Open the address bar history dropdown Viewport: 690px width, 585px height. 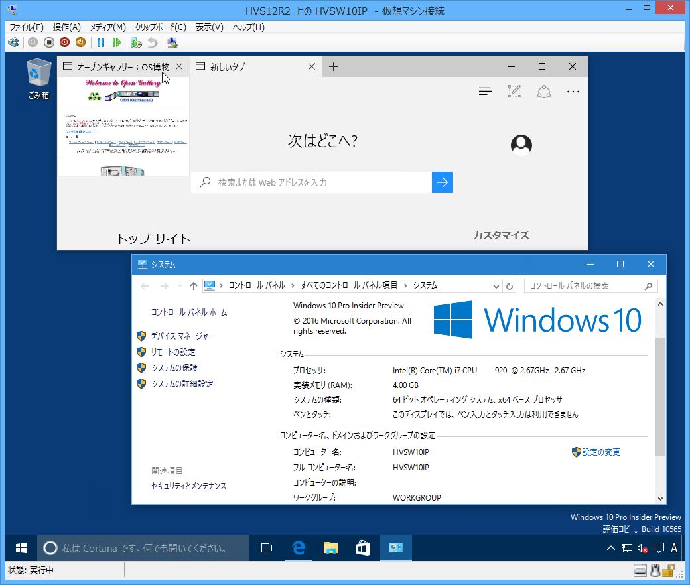tap(496, 286)
